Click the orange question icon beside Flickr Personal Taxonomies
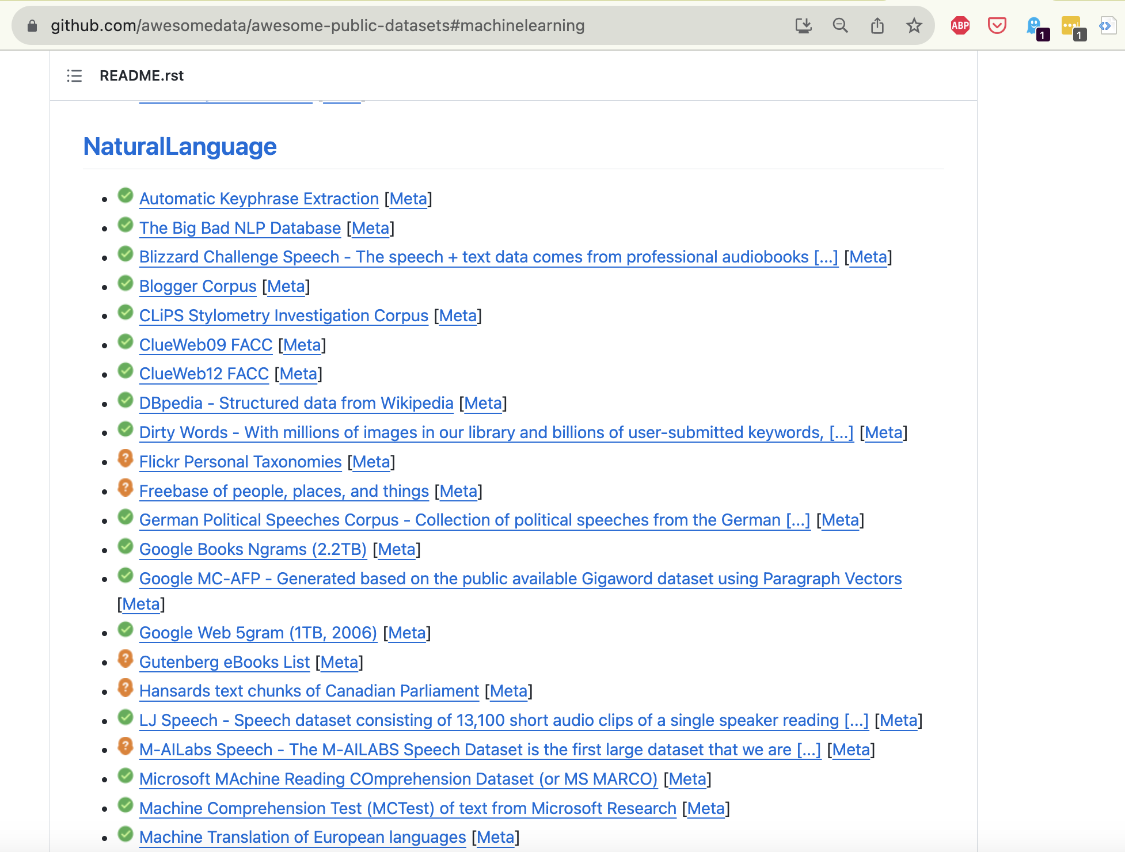 (x=126, y=459)
